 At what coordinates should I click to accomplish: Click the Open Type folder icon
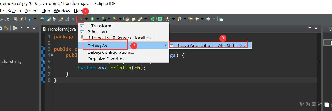point(127,19)
